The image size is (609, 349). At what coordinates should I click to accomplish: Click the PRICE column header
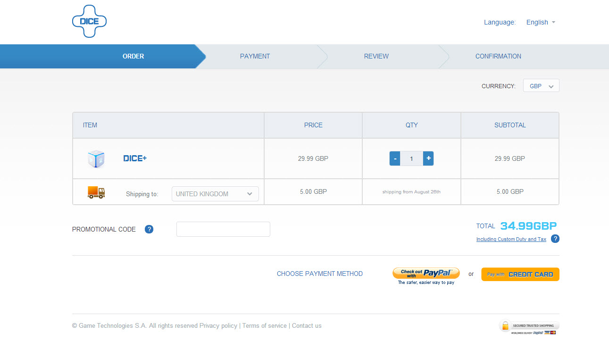coord(313,125)
